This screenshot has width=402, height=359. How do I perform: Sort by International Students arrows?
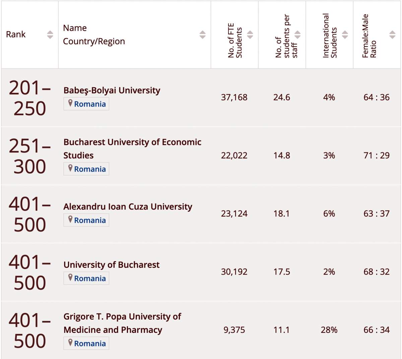coord(345,35)
